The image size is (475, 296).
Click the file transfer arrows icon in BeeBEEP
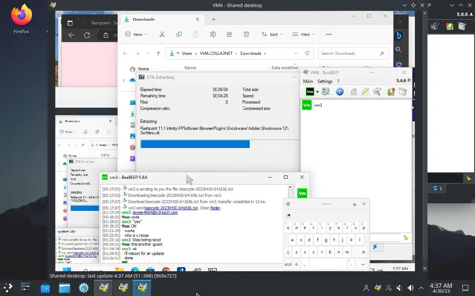[390, 92]
